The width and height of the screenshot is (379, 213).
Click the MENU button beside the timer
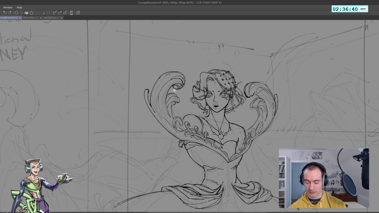[363, 9]
